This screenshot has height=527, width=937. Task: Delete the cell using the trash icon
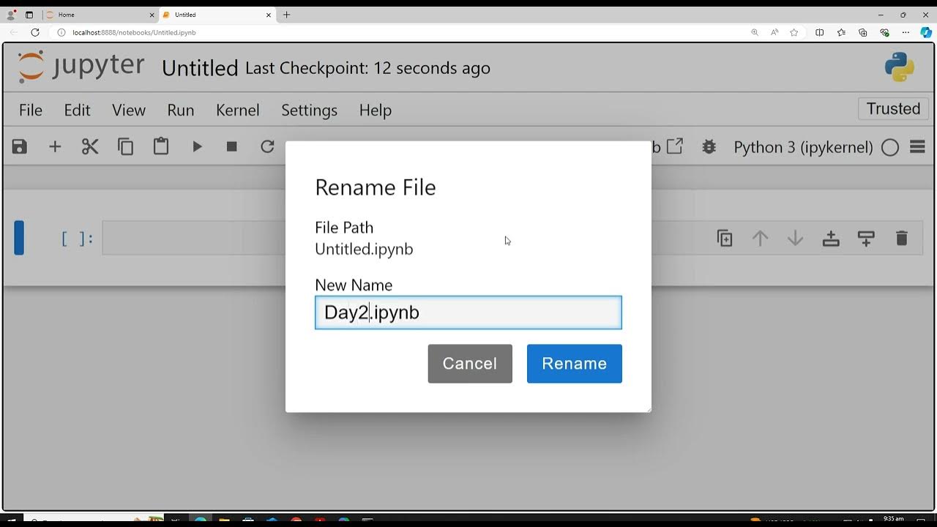point(902,239)
